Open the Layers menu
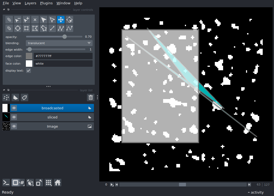Viewport: 274px width, 196px height. tap(30, 3)
